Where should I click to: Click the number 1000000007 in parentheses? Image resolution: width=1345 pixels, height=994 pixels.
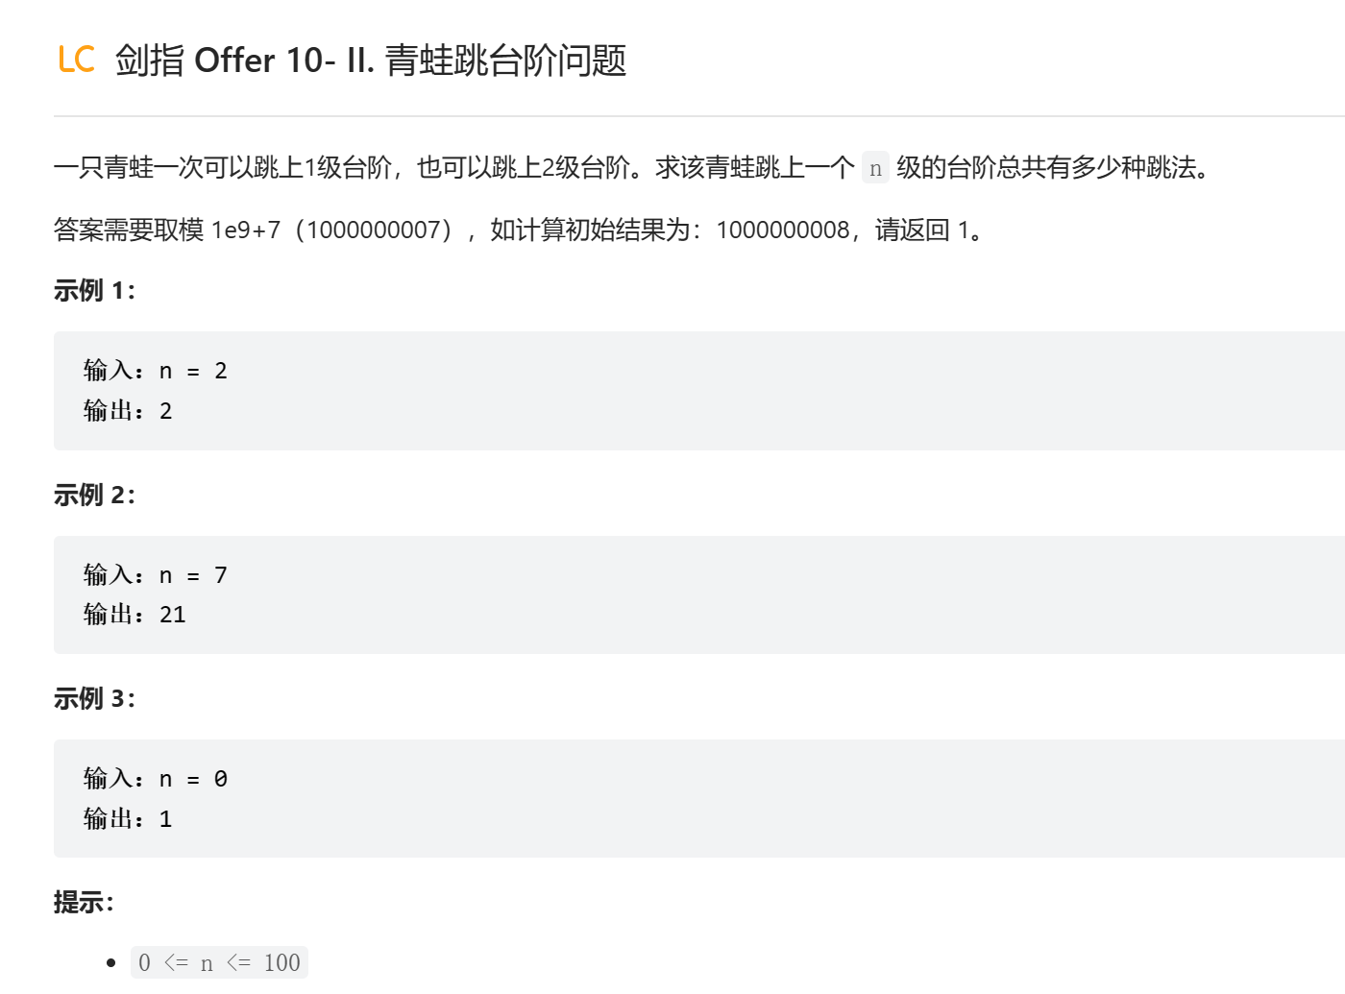pos(373,230)
